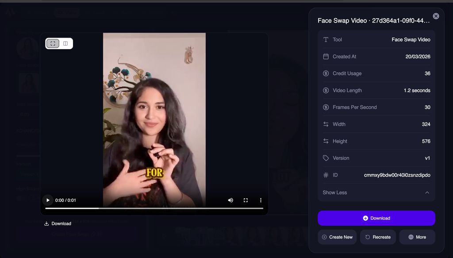Screen dimensions: 453x258
Task: Click the Credit Usage coin icon
Action: [x=326, y=73]
